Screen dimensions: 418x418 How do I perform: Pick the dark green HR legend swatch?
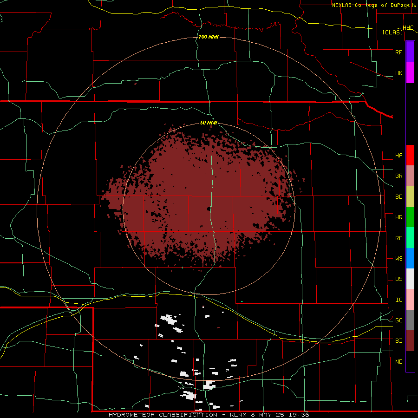coord(410,217)
